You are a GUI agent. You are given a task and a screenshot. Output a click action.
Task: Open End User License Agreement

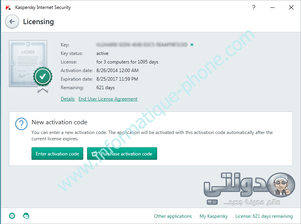108,99
